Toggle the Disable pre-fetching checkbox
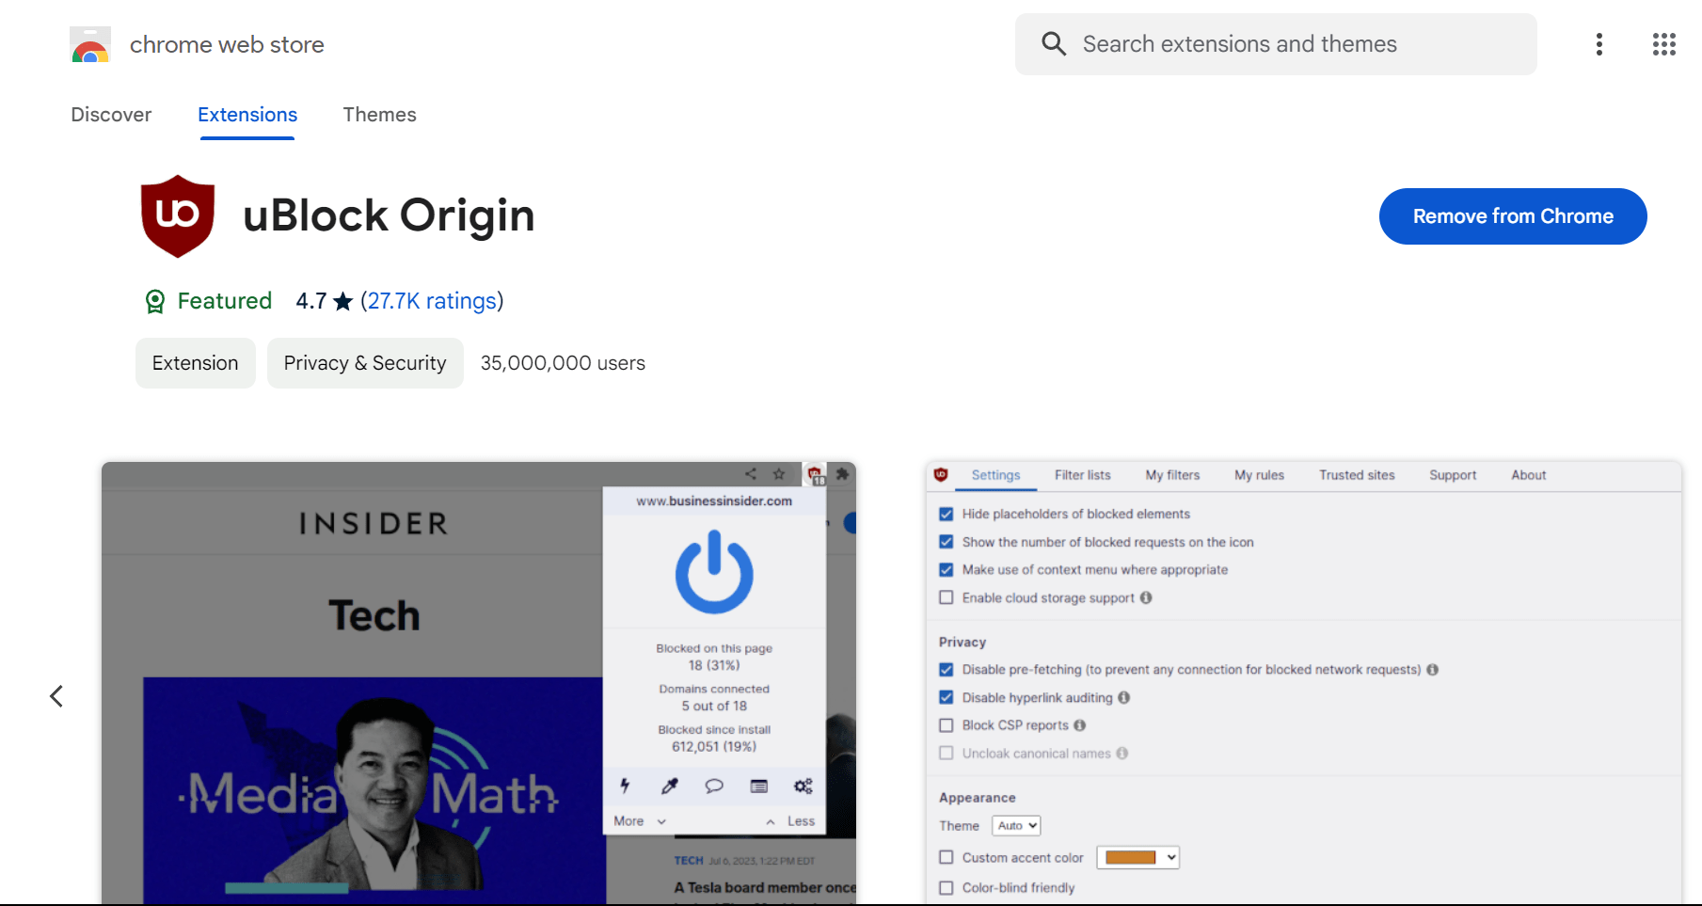 [946, 670]
